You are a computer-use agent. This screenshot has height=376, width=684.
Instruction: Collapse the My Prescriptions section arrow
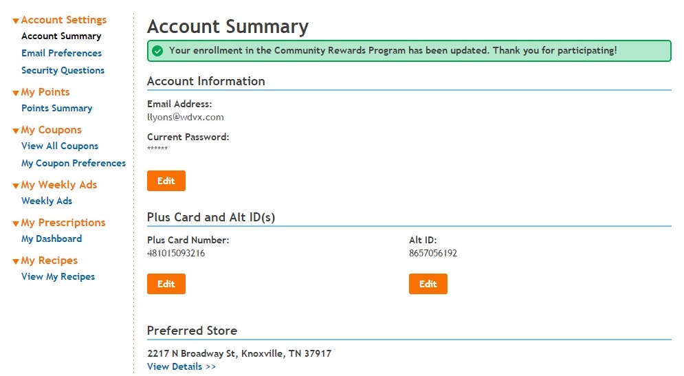coord(16,224)
